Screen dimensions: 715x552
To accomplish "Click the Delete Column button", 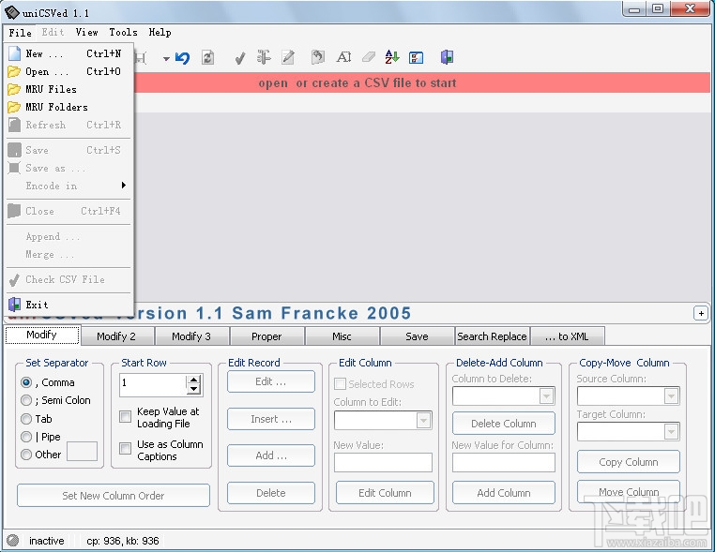I will 504,424.
